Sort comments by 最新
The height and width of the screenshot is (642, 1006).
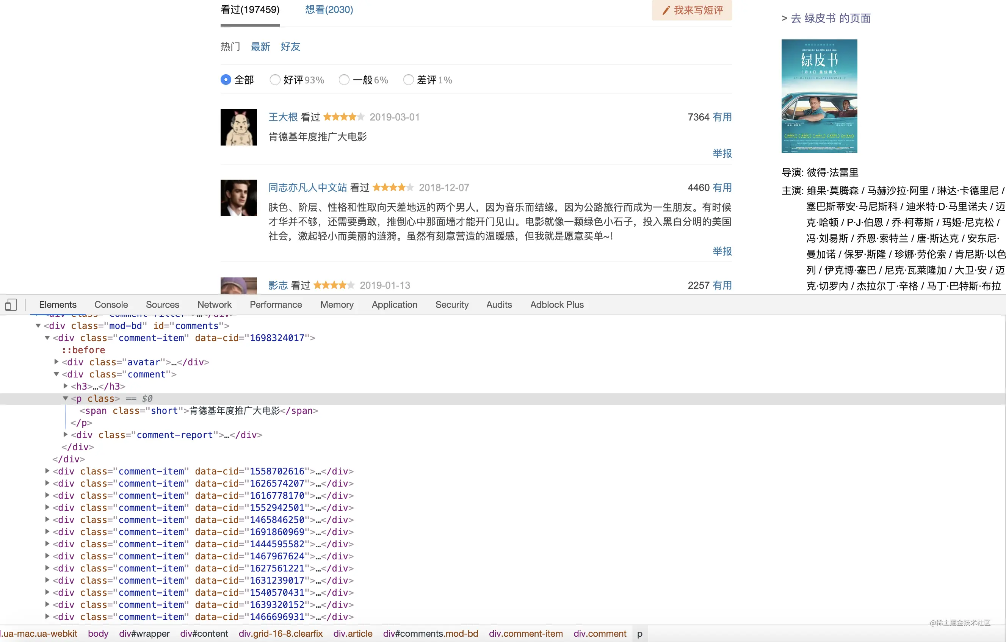point(260,46)
